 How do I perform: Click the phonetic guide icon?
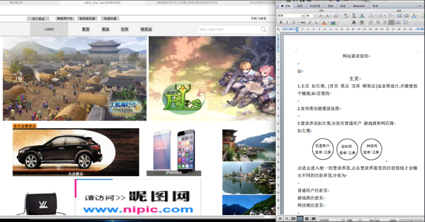354,15
